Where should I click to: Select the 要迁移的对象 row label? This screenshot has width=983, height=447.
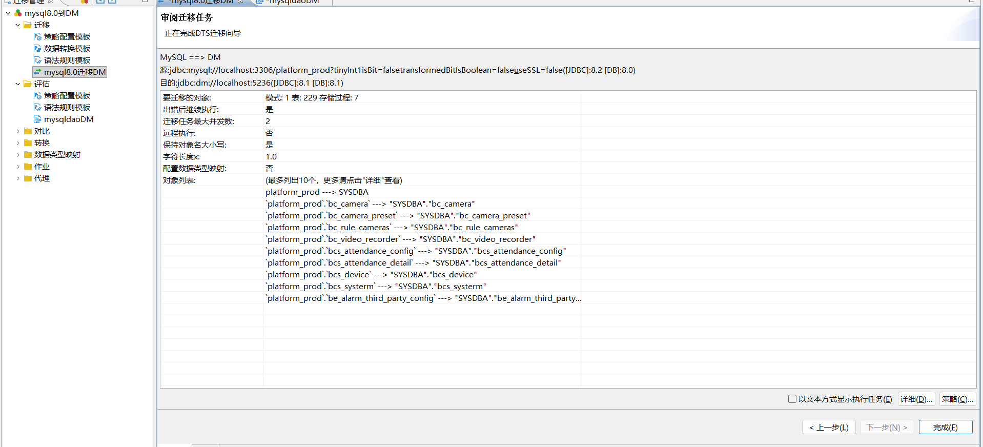click(187, 98)
